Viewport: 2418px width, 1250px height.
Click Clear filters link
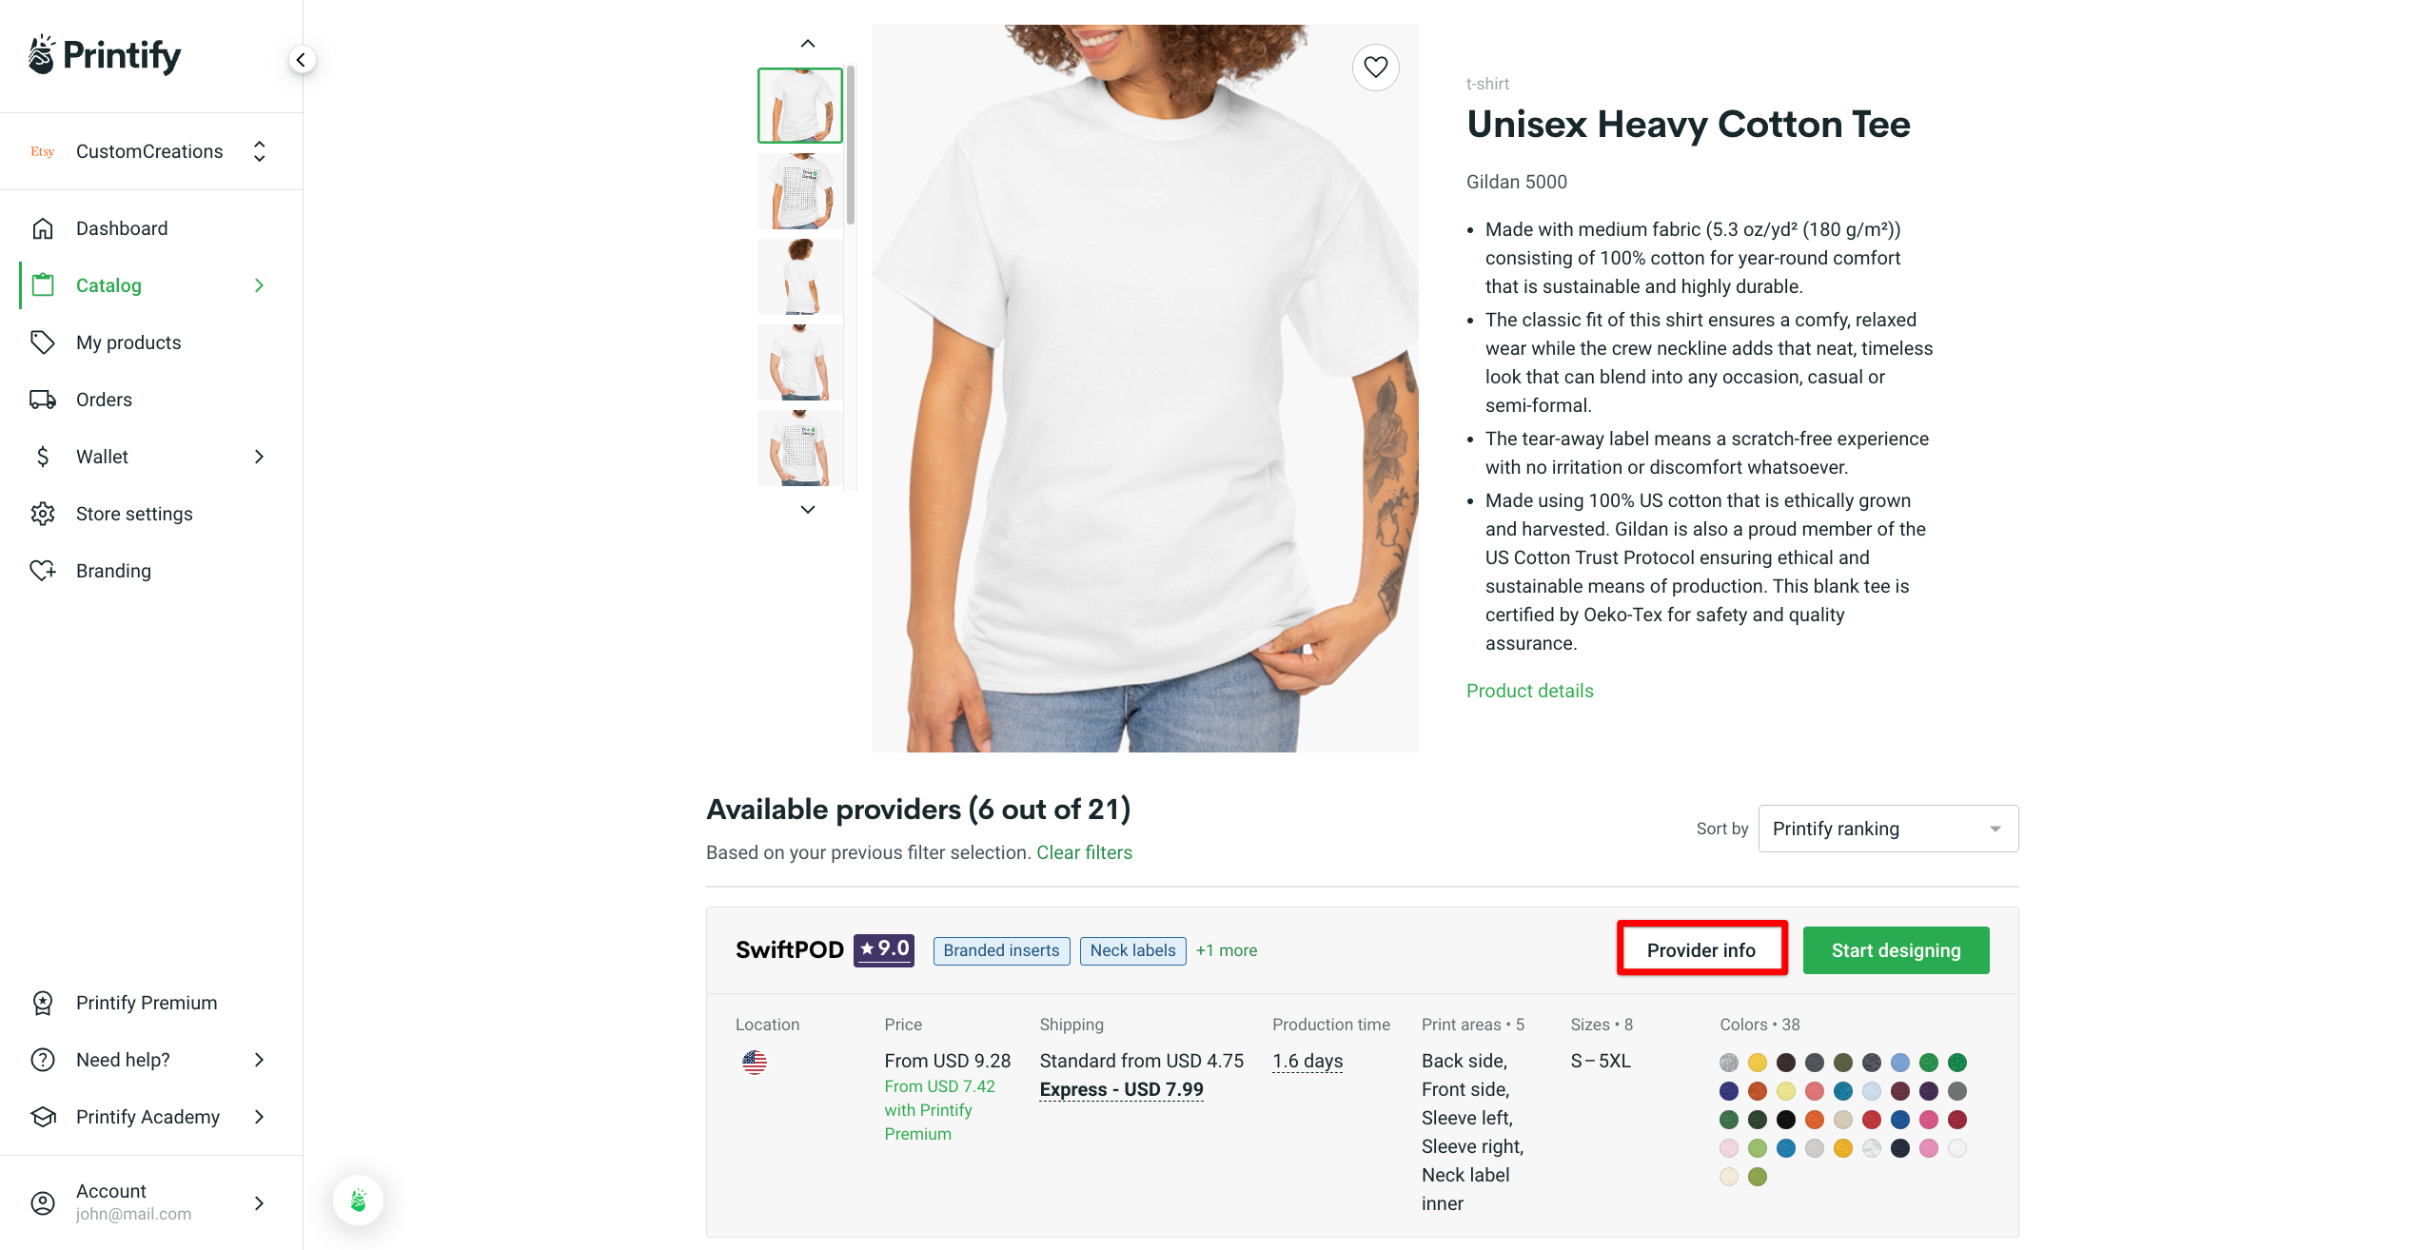(x=1084, y=851)
